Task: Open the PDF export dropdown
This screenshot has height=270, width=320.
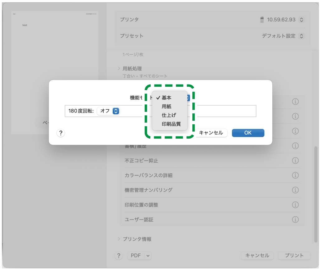Action: coord(139,256)
